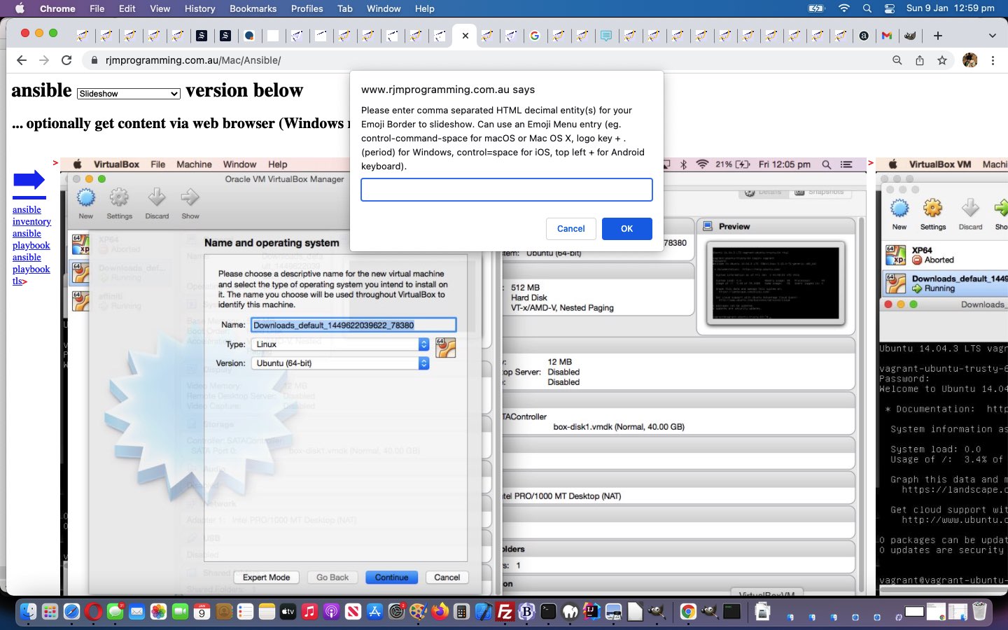This screenshot has width=1008, height=630.
Task: Click the URL rjmprogramming.com.au/Mac/Ansible/ in address bar
Action: [x=193, y=60]
